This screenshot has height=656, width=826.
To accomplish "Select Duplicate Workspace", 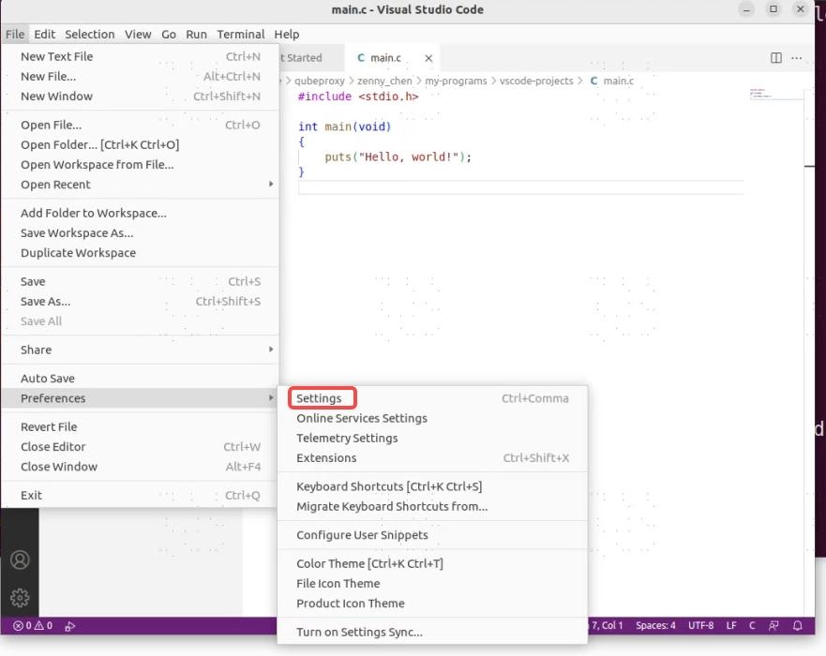I will [x=140, y=253].
